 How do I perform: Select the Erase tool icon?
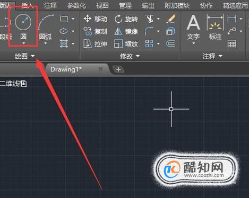[x=170, y=19]
